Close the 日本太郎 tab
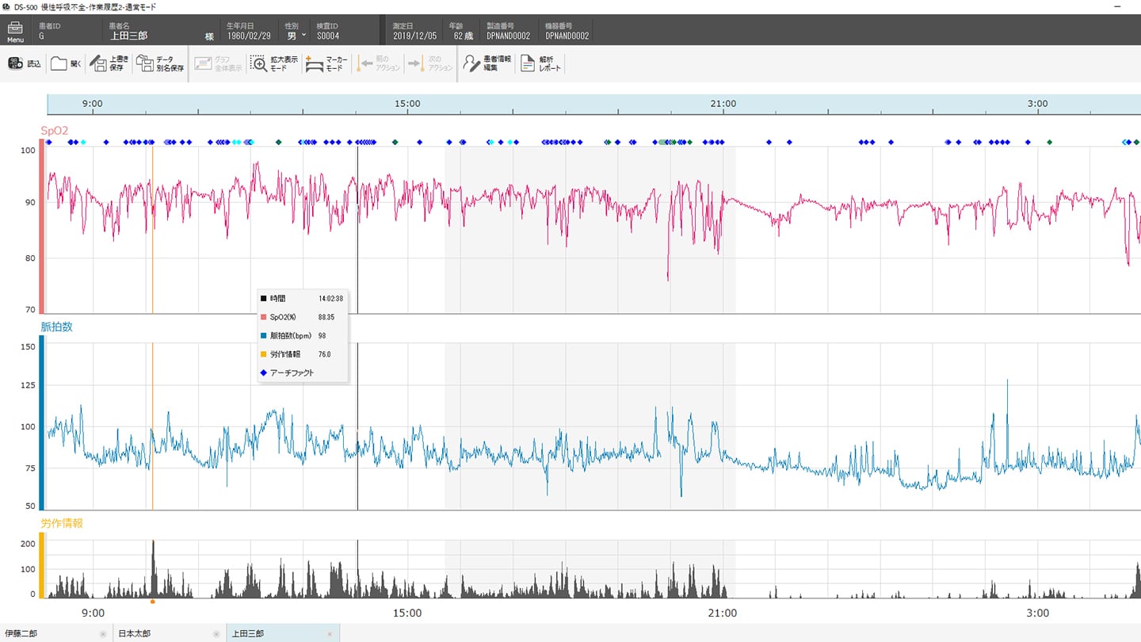 [x=216, y=634]
